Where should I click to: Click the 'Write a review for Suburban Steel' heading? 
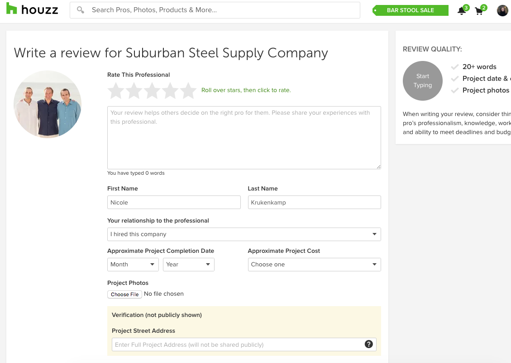(171, 53)
